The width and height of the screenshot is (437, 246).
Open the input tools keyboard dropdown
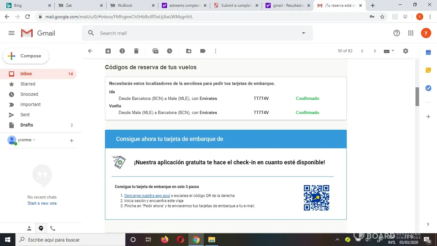389,51
